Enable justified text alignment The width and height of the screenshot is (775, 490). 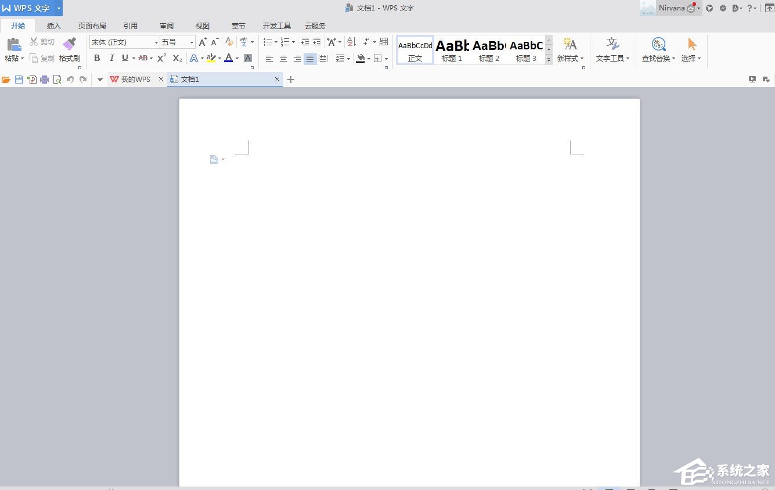[310, 59]
